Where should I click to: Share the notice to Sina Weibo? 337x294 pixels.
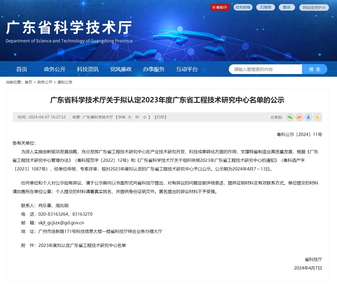coord(299,117)
